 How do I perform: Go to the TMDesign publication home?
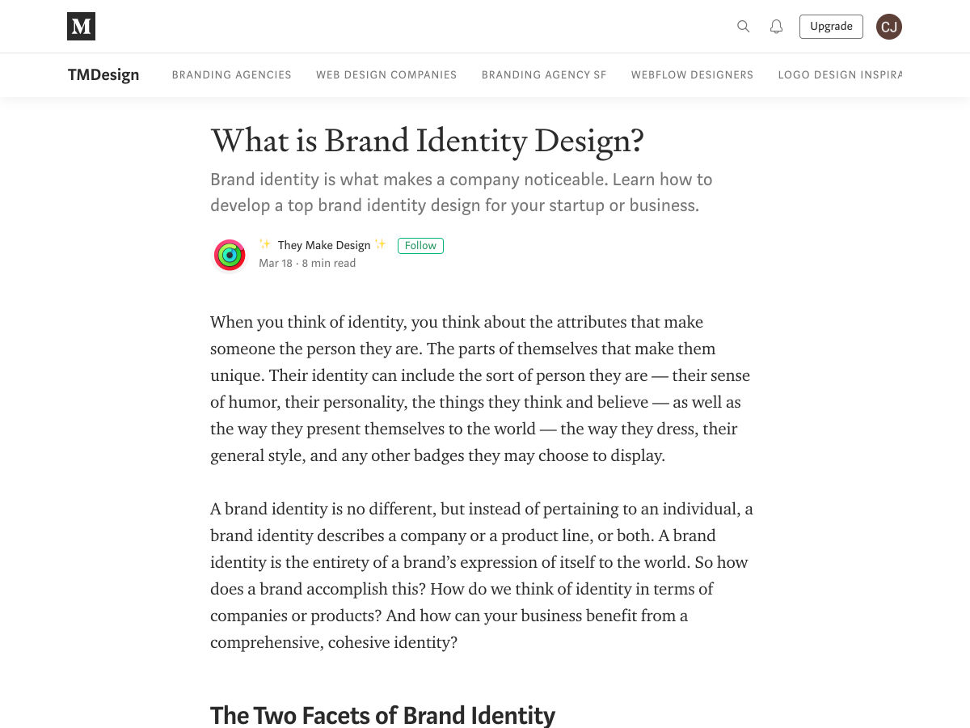pos(103,75)
